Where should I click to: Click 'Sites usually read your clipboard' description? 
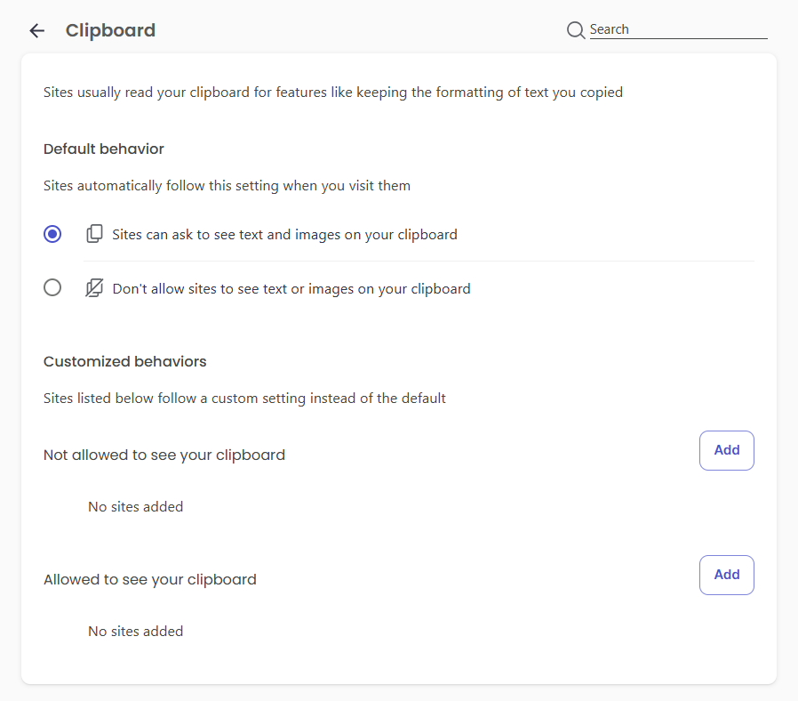(x=332, y=92)
